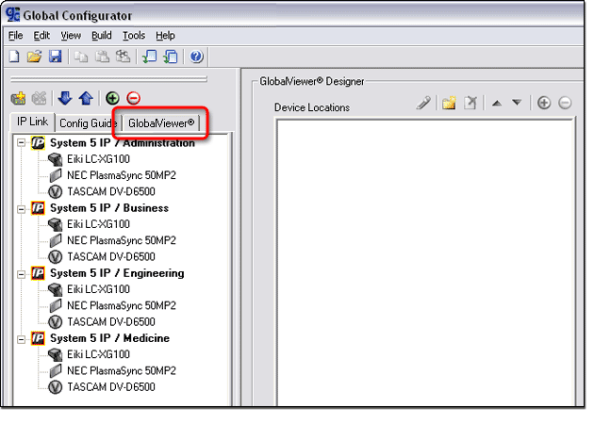Switch to the GlobalViewer tab
594x424 pixels.
click(161, 122)
